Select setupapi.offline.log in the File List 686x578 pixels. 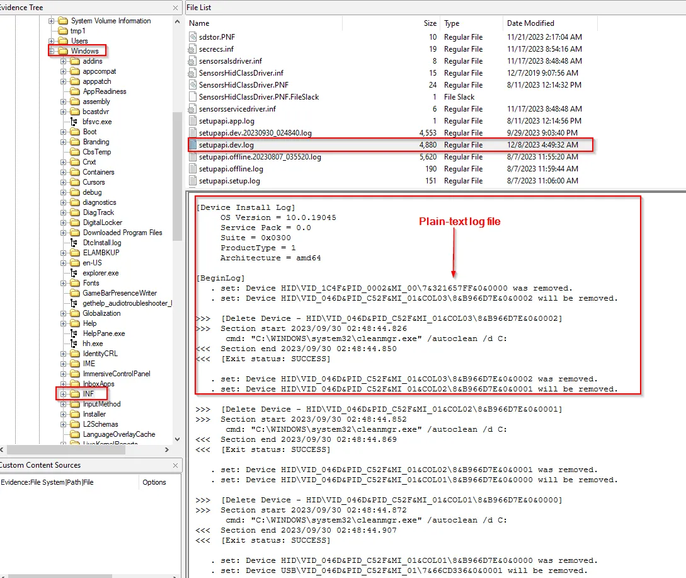pos(231,169)
